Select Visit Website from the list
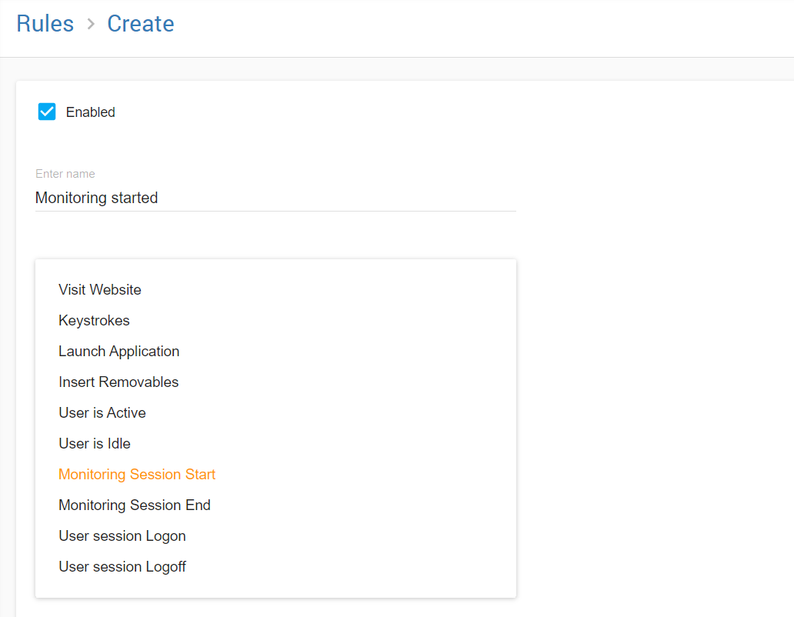Image resolution: width=794 pixels, height=617 pixels. tap(100, 290)
